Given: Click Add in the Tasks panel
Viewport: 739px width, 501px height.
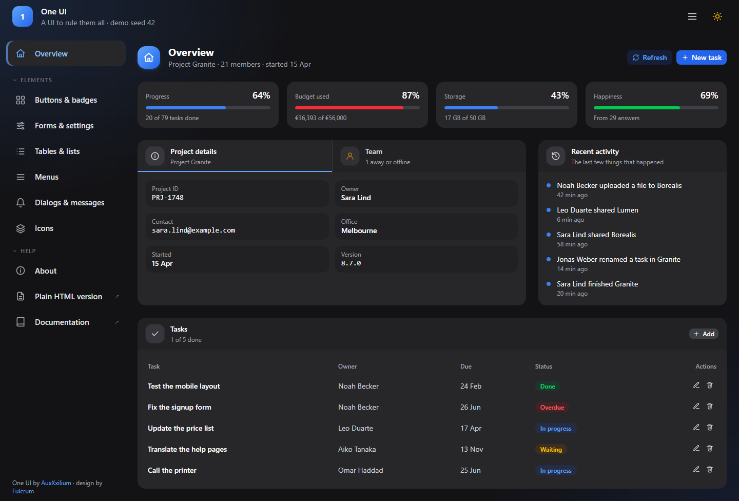Looking at the screenshot, I should pos(704,334).
